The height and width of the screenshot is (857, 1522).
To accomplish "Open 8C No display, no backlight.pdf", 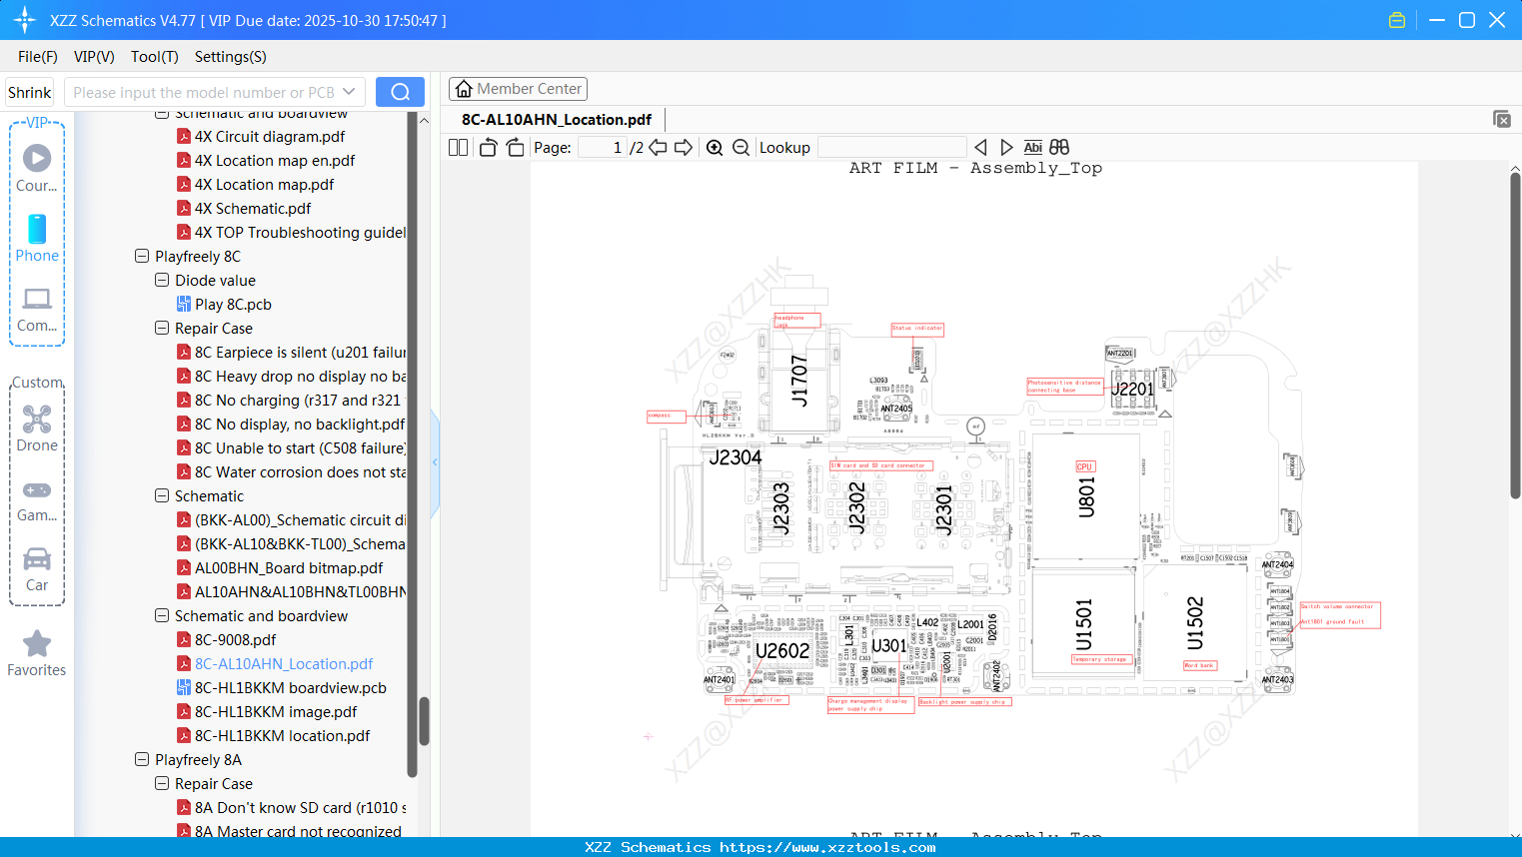I will [x=291, y=425].
